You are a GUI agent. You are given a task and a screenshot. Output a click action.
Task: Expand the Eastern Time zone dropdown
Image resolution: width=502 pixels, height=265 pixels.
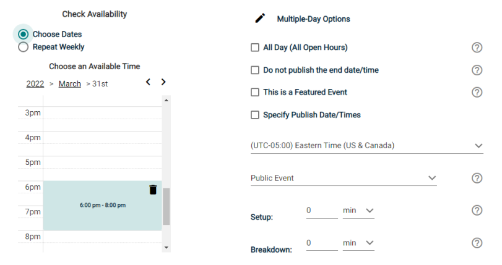tap(367, 146)
